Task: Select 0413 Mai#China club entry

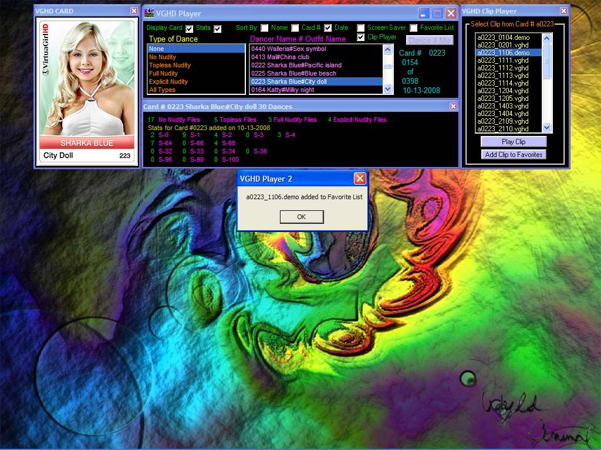Action: coord(316,57)
